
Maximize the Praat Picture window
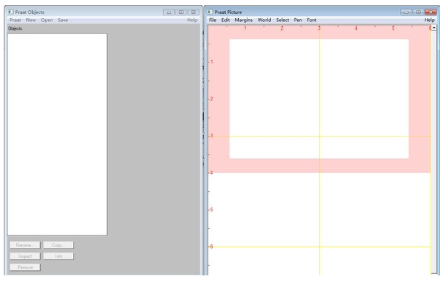click(418, 12)
